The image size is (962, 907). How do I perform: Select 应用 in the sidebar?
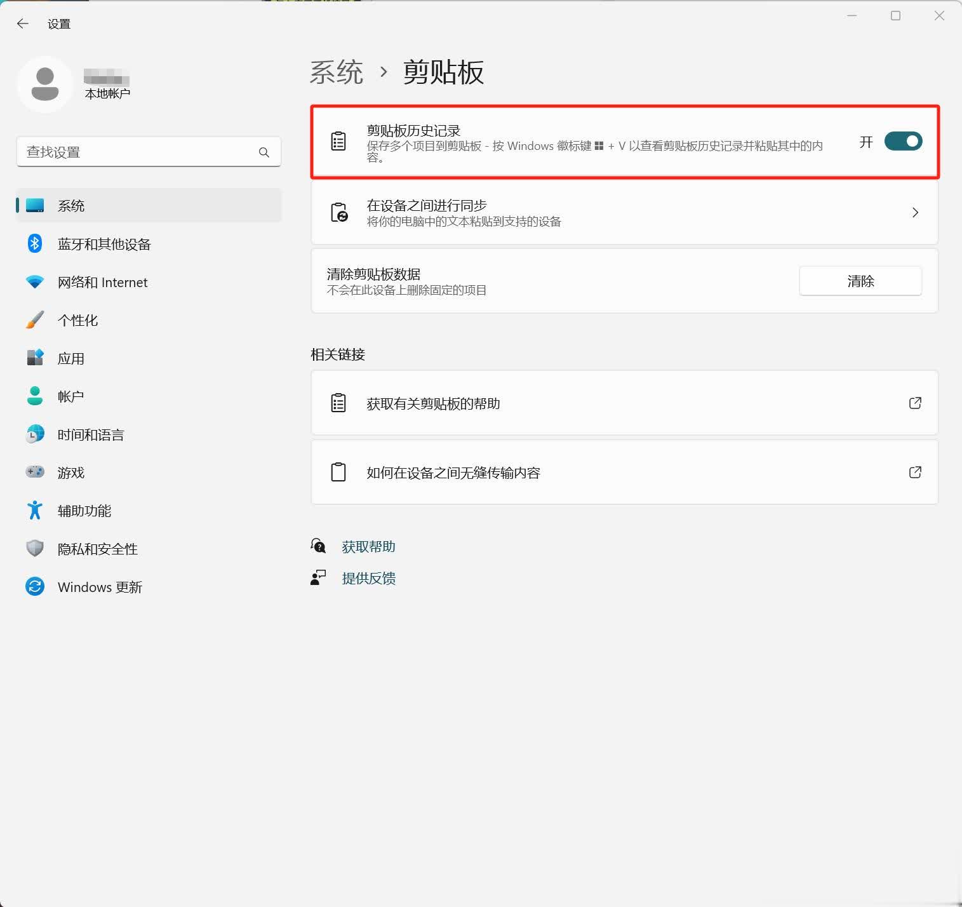[70, 359]
